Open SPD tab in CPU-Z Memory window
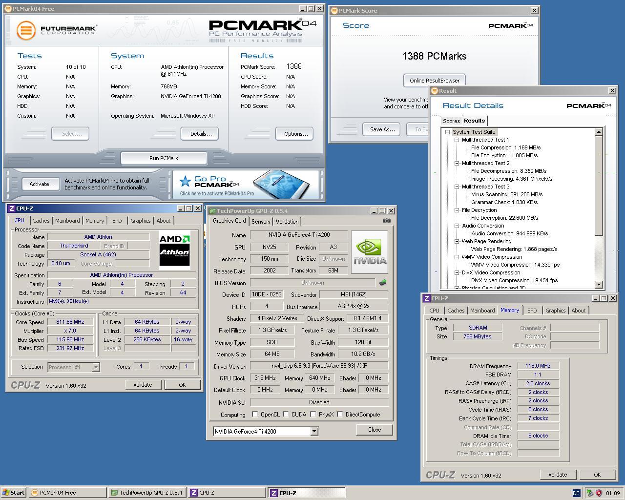 pyautogui.click(x=532, y=311)
